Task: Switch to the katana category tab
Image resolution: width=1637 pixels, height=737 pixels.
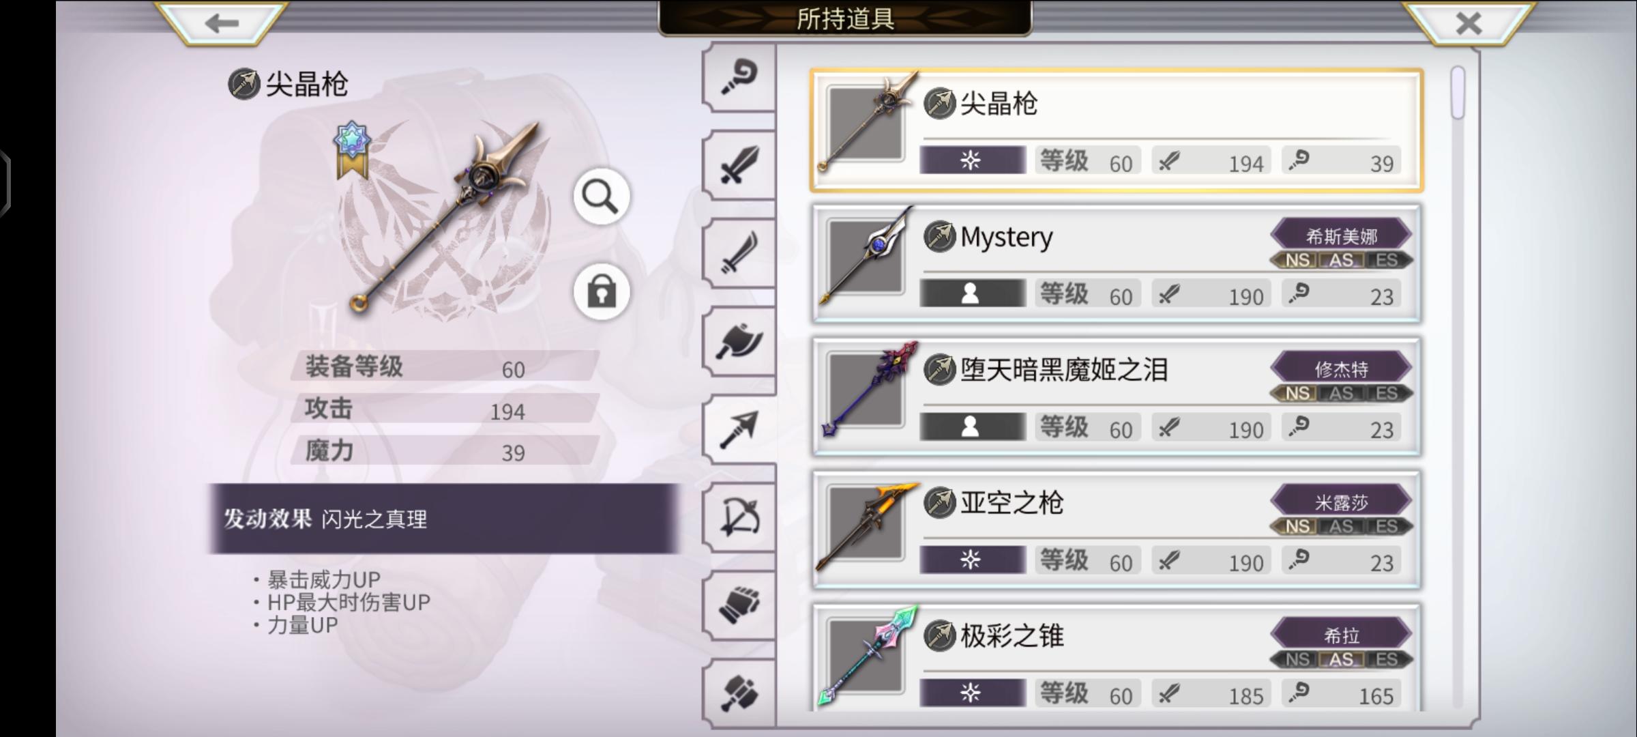Action: pyautogui.click(x=739, y=253)
